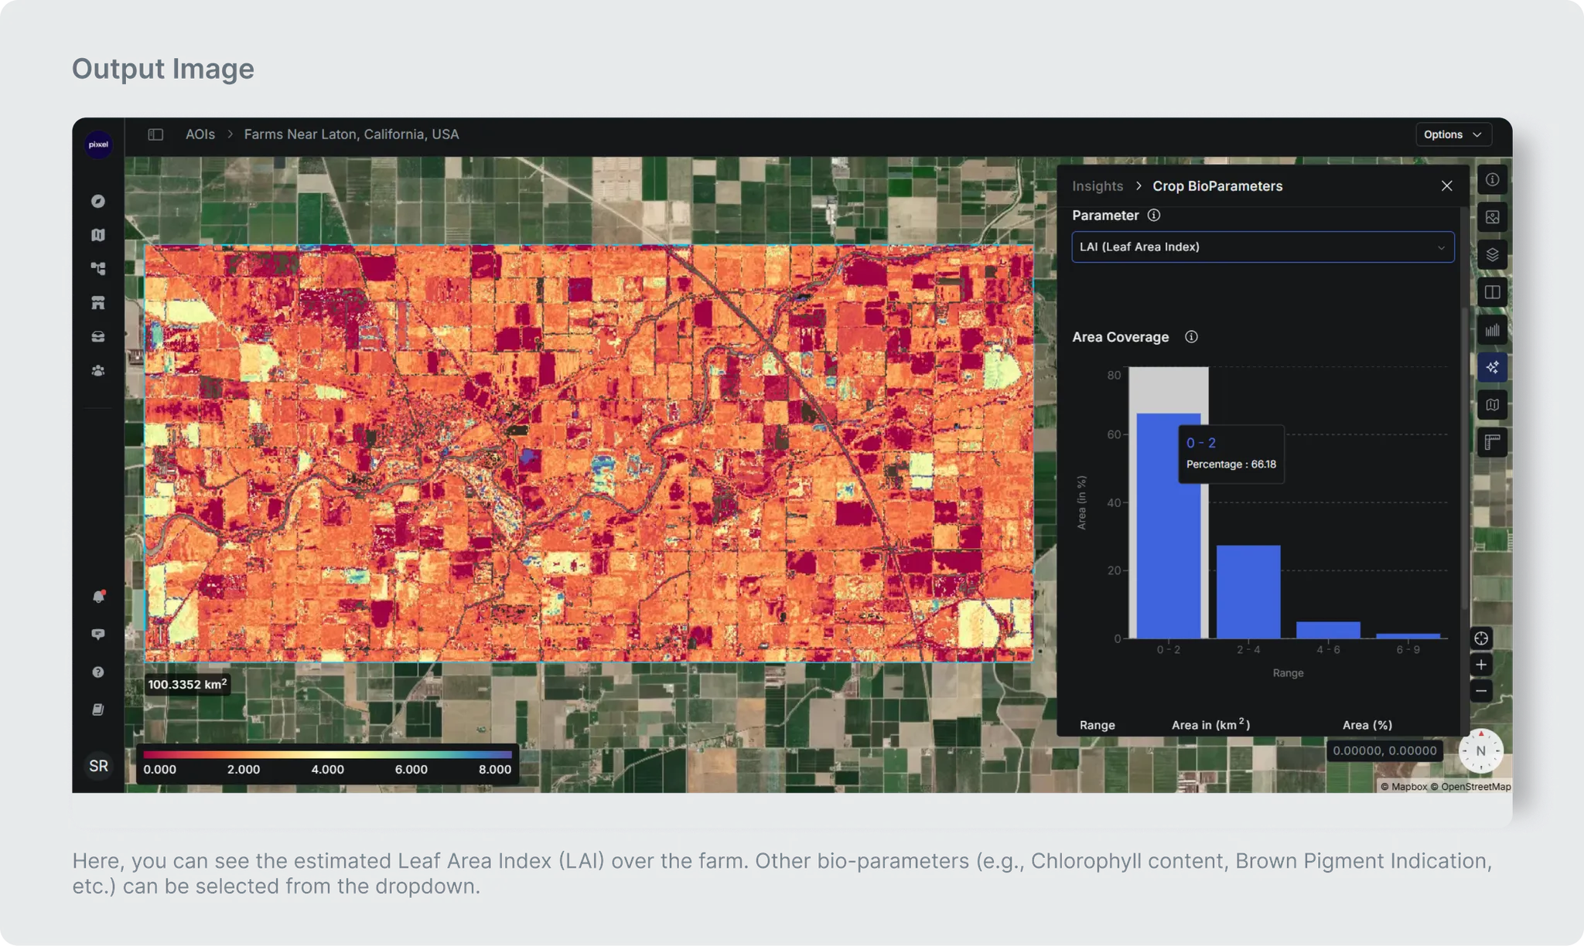
Task: Open the compass Explore icon in left sidebar
Action: coord(98,201)
